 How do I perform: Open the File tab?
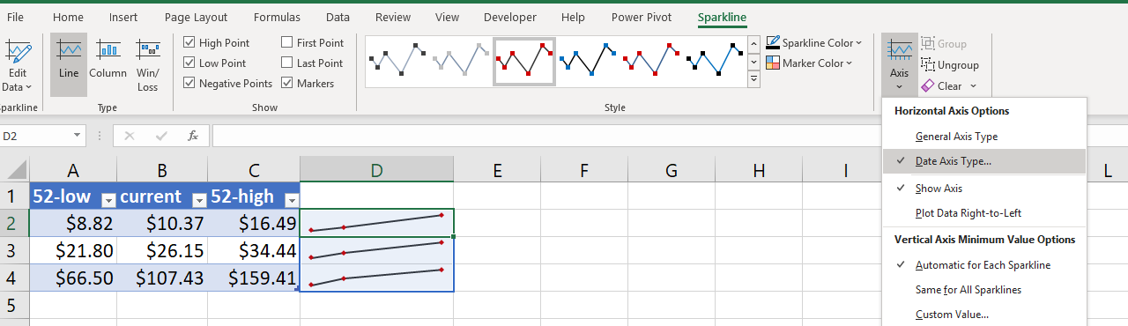pyautogui.click(x=16, y=17)
